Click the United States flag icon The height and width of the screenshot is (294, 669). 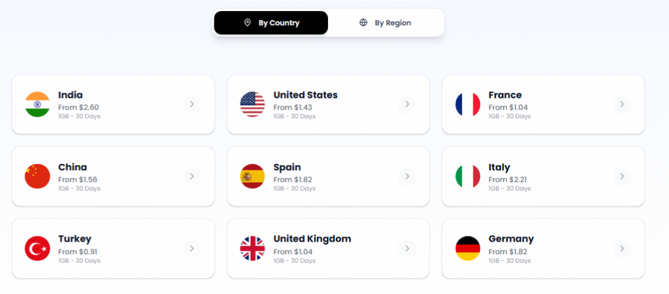point(252,105)
